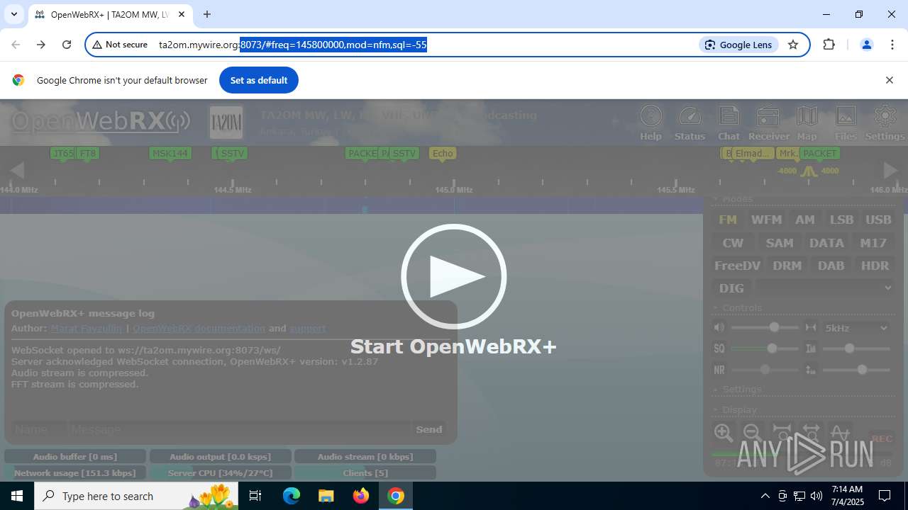
Task: Click the MSK144 bookmark marker
Action: click(170, 153)
